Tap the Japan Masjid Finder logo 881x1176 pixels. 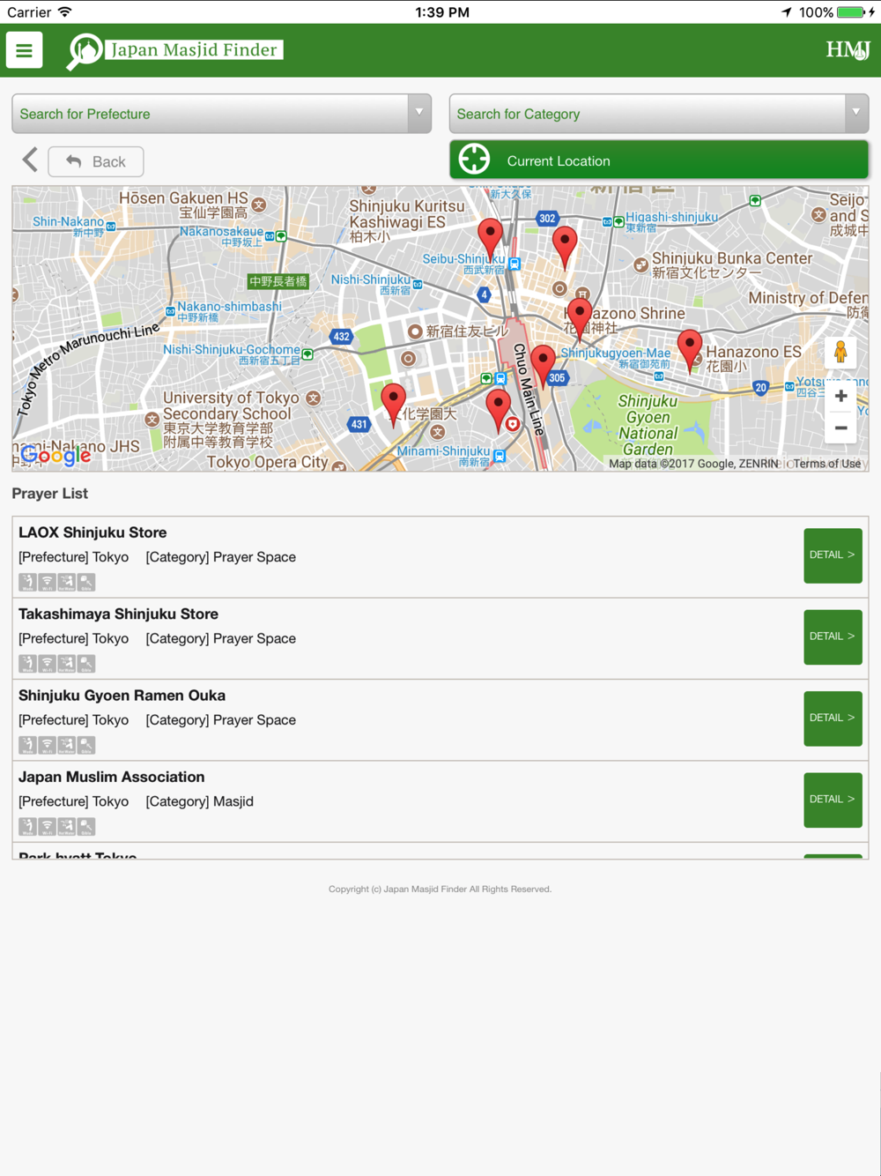174,51
